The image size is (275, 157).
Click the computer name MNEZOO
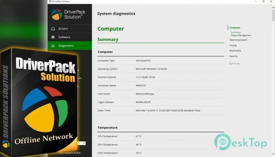[x=141, y=86]
